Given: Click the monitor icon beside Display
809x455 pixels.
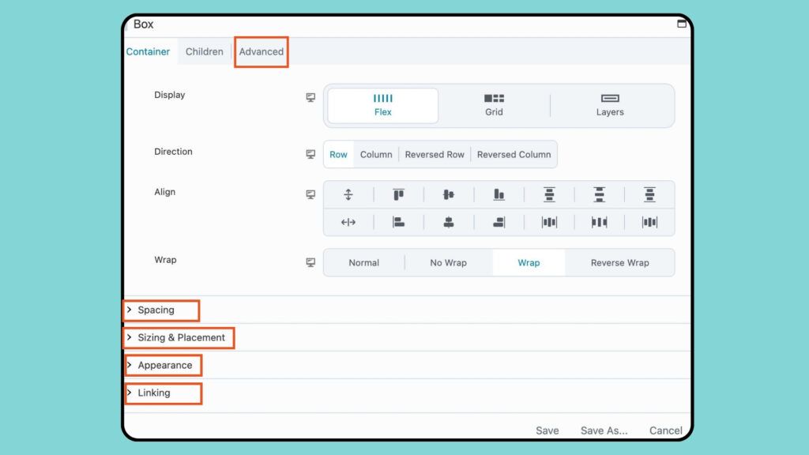Looking at the screenshot, I should [310, 96].
